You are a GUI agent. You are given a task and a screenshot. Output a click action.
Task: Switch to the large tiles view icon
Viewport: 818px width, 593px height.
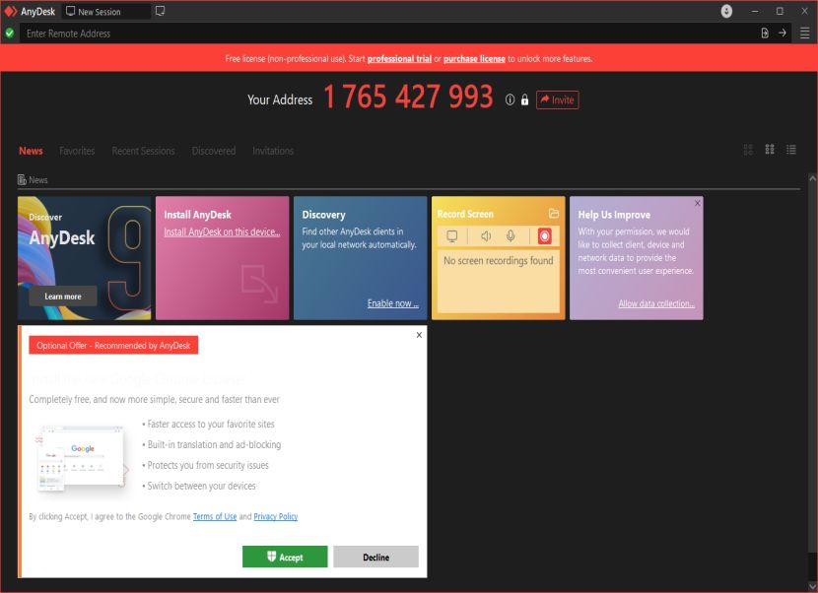click(x=748, y=150)
